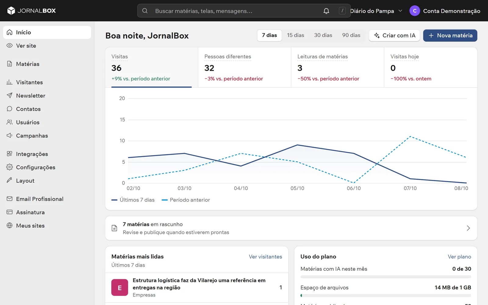Select the Leituras de matérias metric
Screen dimensions: 488x305
click(x=338, y=67)
